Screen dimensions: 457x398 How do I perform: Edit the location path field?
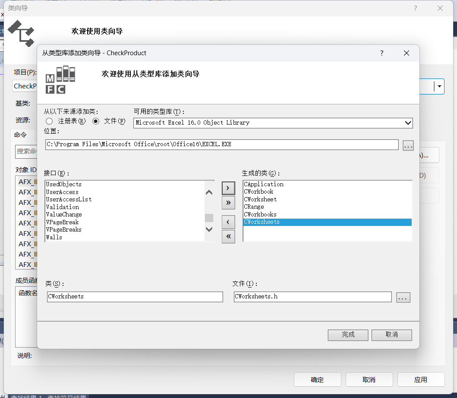(222, 145)
